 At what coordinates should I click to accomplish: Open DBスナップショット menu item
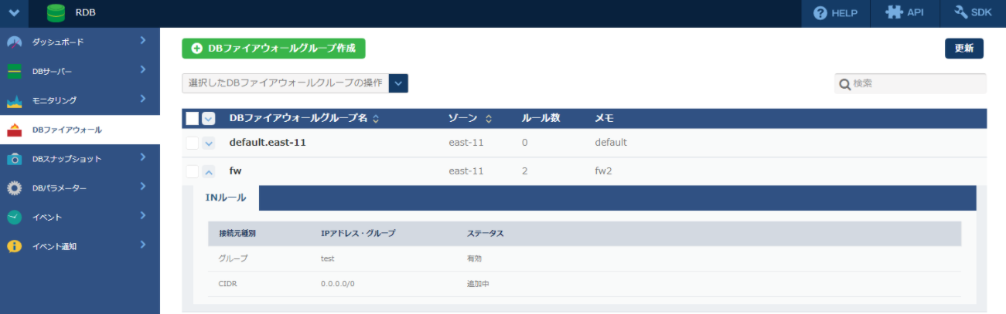pos(80,159)
